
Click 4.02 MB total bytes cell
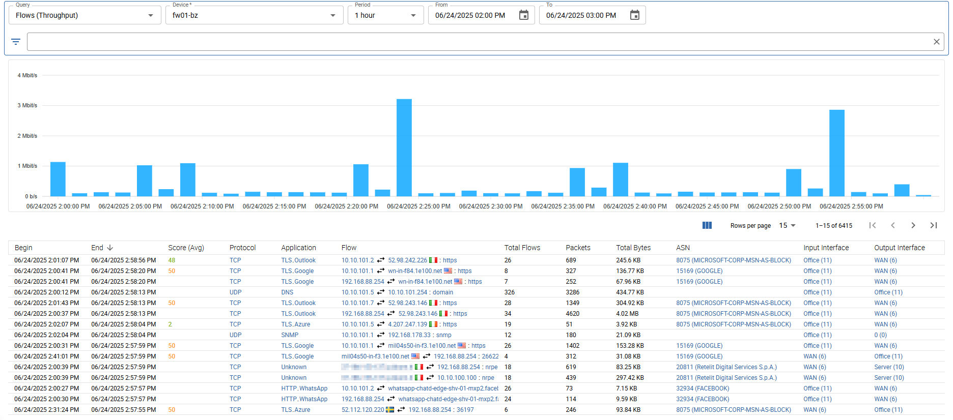(627, 314)
